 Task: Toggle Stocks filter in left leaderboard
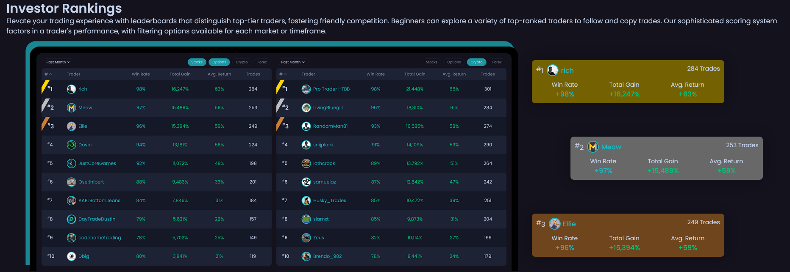tap(197, 62)
